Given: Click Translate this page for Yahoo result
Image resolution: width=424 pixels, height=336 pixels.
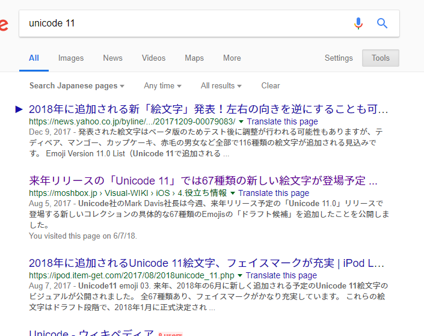Looking at the screenshot, I should [x=282, y=121].
